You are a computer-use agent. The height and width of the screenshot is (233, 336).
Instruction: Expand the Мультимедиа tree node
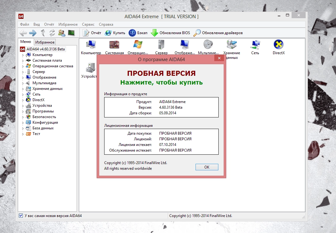(23, 83)
